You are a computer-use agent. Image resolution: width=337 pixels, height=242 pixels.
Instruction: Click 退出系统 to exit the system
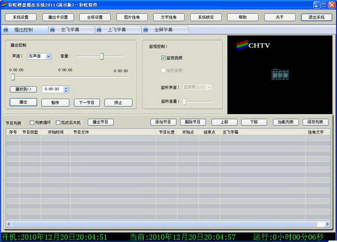pos(317,17)
